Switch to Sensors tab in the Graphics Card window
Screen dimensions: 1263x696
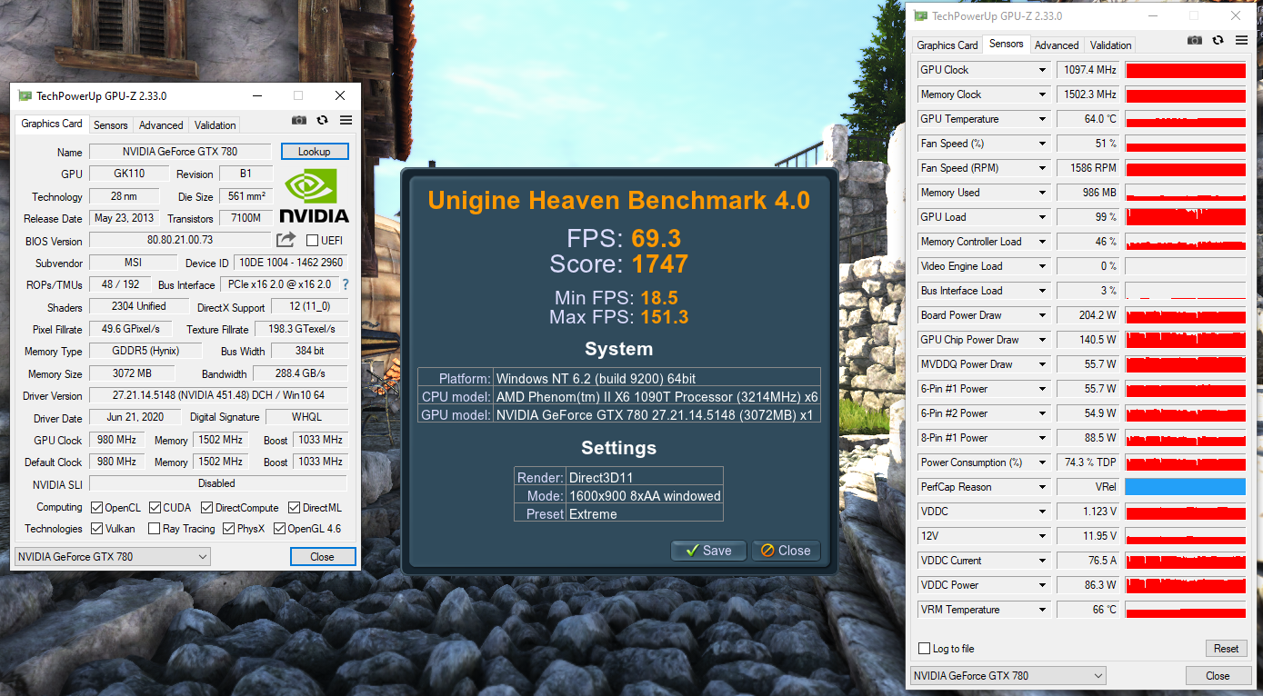pyautogui.click(x=111, y=125)
